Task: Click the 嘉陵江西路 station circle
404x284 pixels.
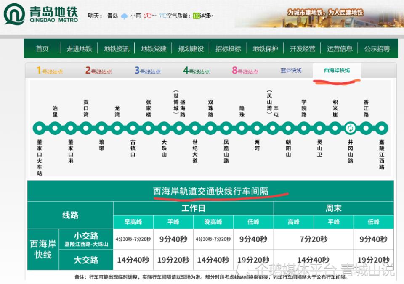Action: (x=381, y=128)
